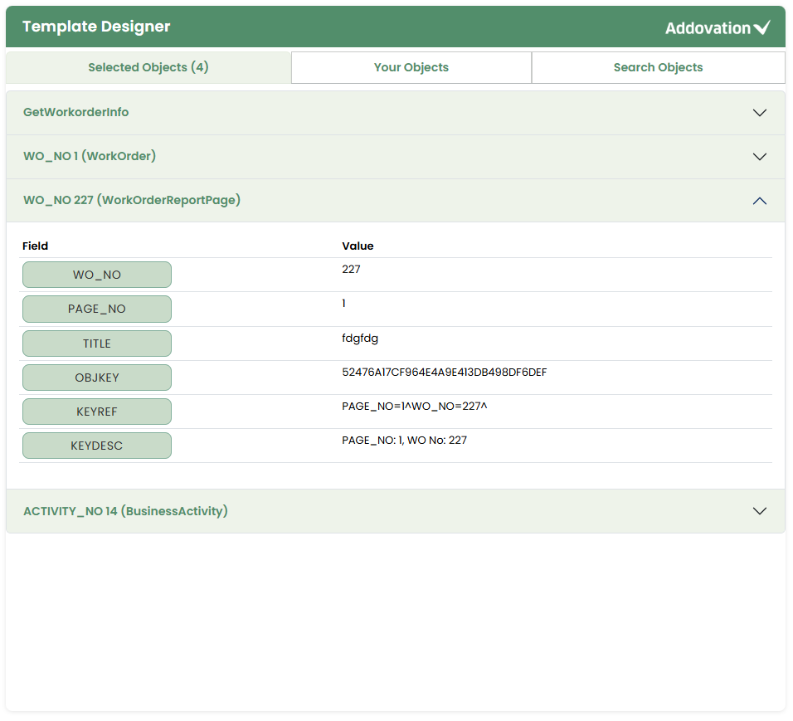Expand GetWorkorderInfo using its chevron arrow
The width and height of the screenshot is (793, 721).
point(759,113)
